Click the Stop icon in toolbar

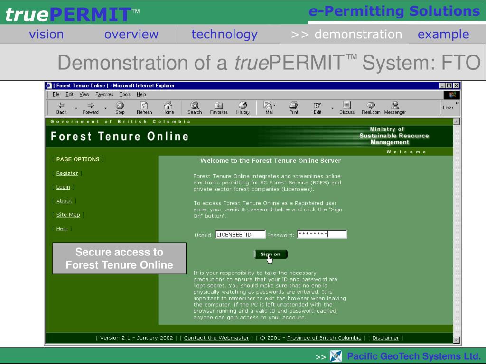(120, 105)
